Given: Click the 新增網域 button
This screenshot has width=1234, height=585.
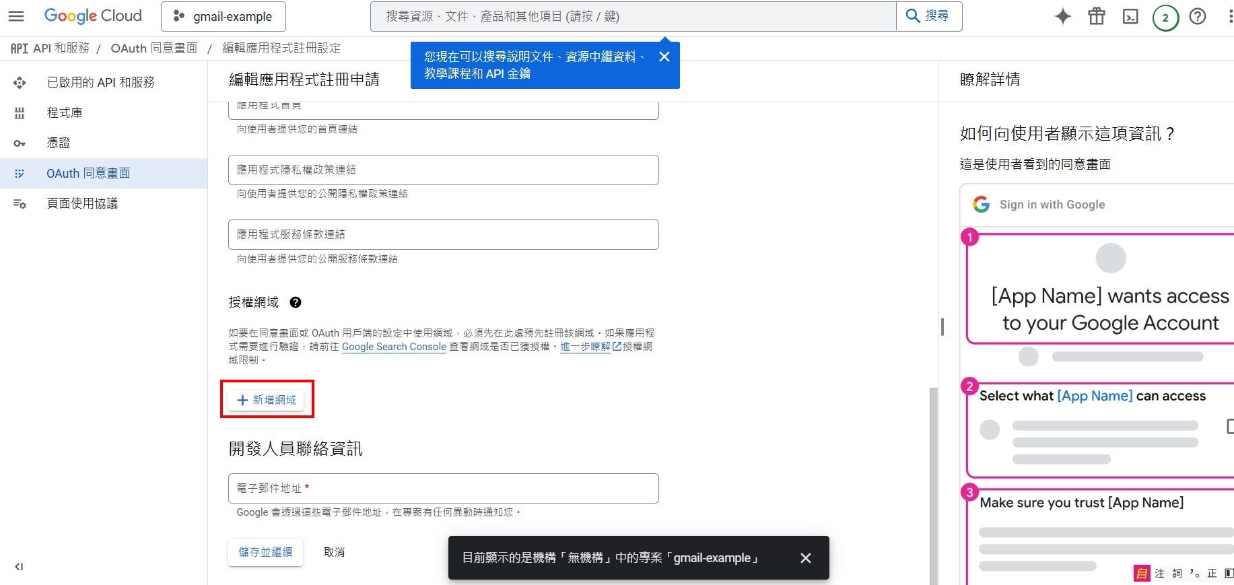Looking at the screenshot, I should point(267,400).
